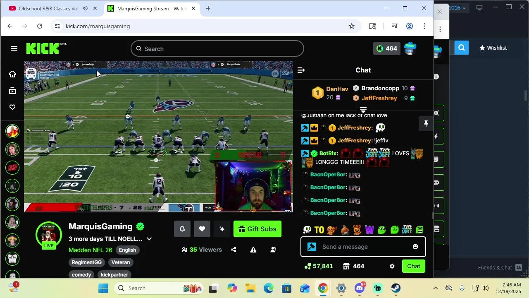Click the Kicks balance 464 in header
529x298 pixels.
pos(387,48)
